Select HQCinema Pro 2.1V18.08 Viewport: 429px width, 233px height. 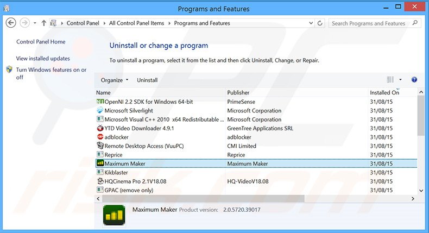tap(135, 181)
